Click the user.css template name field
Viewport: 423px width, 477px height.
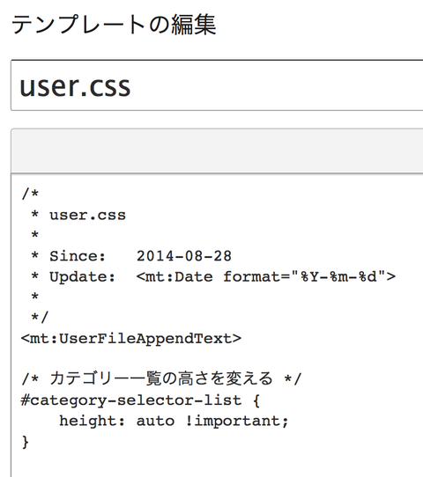(x=217, y=85)
